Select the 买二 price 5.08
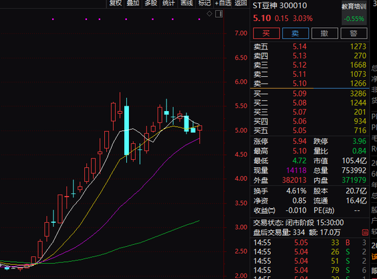377x279 pixels. [300, 103]
